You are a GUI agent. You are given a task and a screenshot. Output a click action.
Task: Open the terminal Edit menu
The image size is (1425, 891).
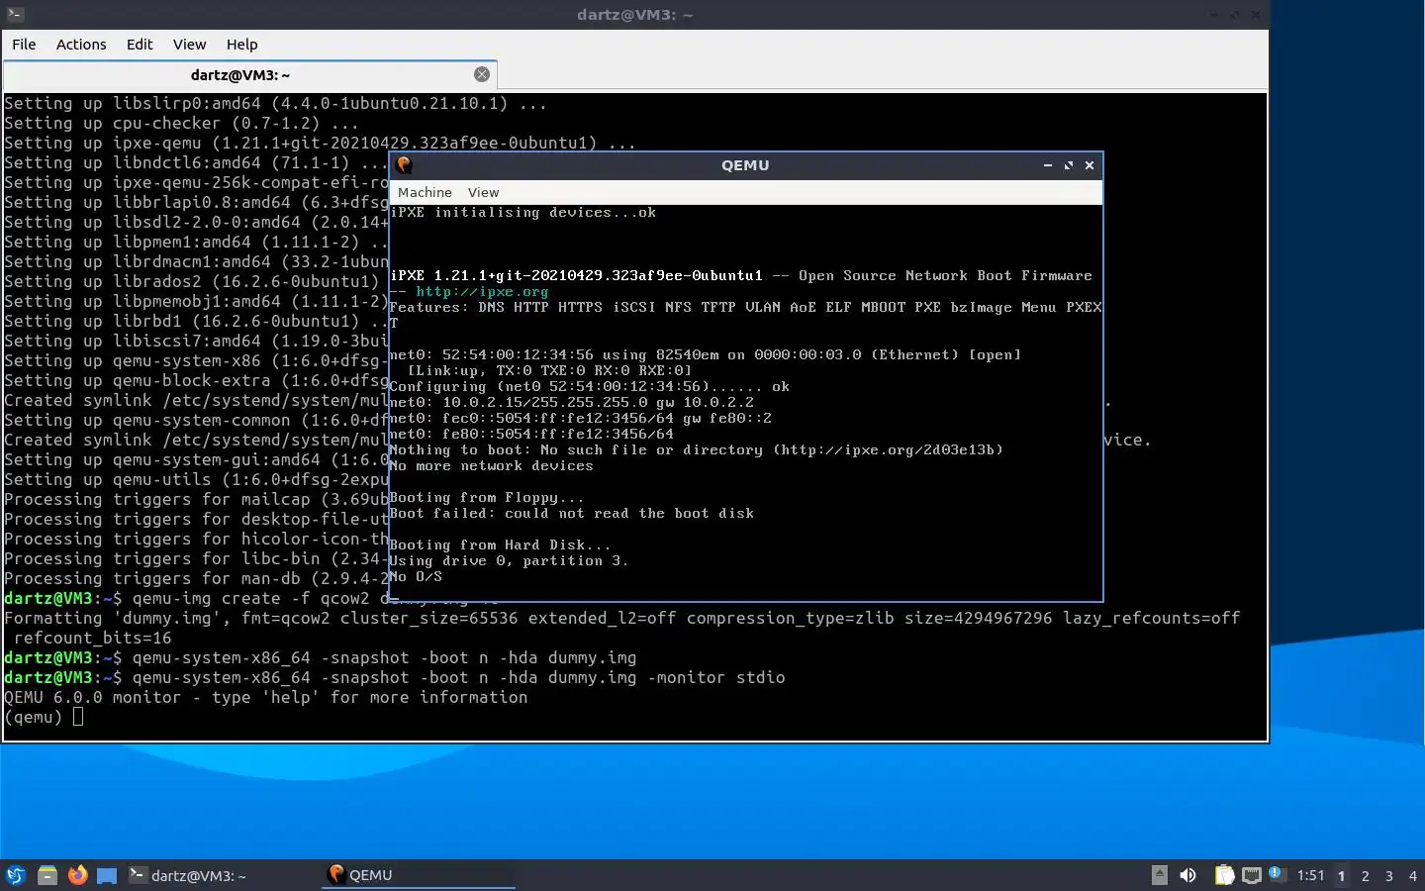click(x=140, y=45)
